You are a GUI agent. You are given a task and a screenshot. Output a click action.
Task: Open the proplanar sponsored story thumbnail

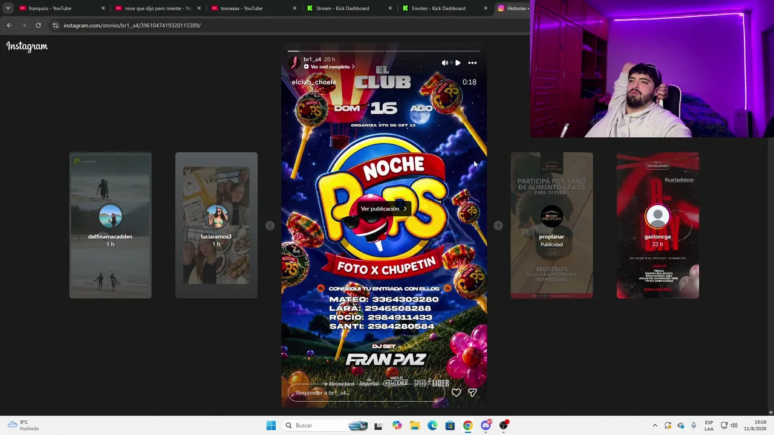pyautogui.click(x=551, y=225)
